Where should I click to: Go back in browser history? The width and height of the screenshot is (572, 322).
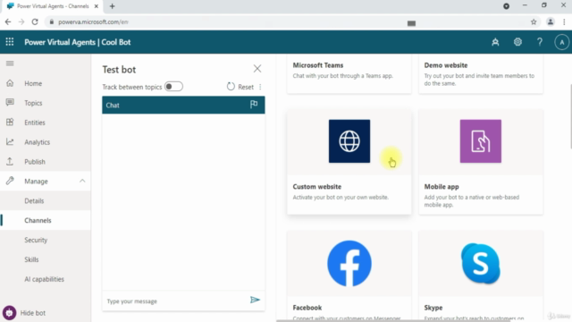(8, 21)
